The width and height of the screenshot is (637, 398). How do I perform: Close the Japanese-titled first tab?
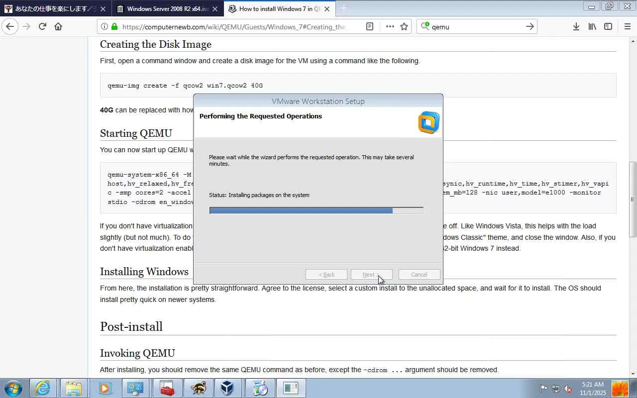coord(103,9)
